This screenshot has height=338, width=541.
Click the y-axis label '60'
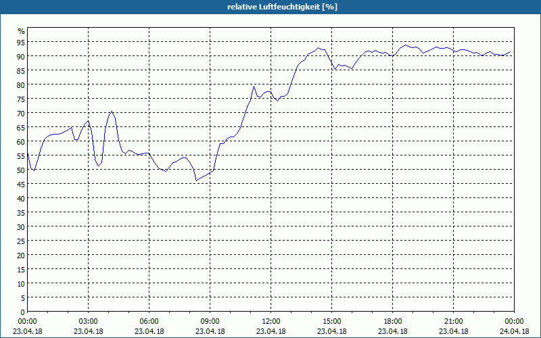(x=21, y=142)
